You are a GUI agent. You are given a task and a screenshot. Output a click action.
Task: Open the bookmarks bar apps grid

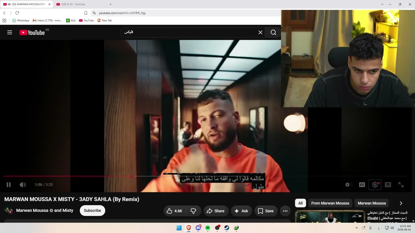(x=4, y=20)
